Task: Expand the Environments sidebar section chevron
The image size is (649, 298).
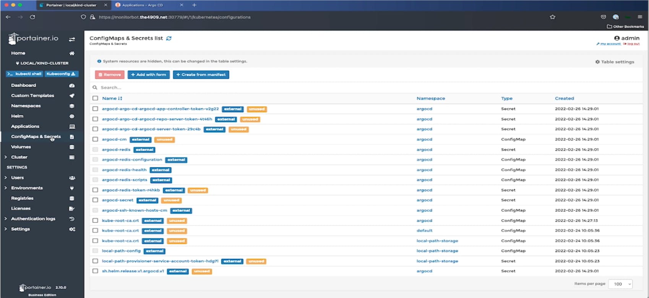Action: pyautogui.click(x=5, y=188)
